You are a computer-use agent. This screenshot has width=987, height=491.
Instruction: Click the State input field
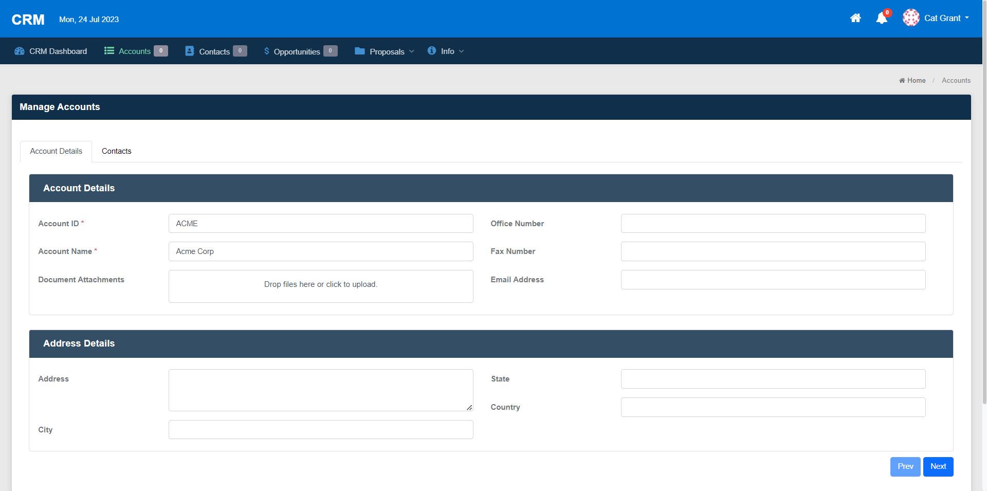click(x=773, y=379)
